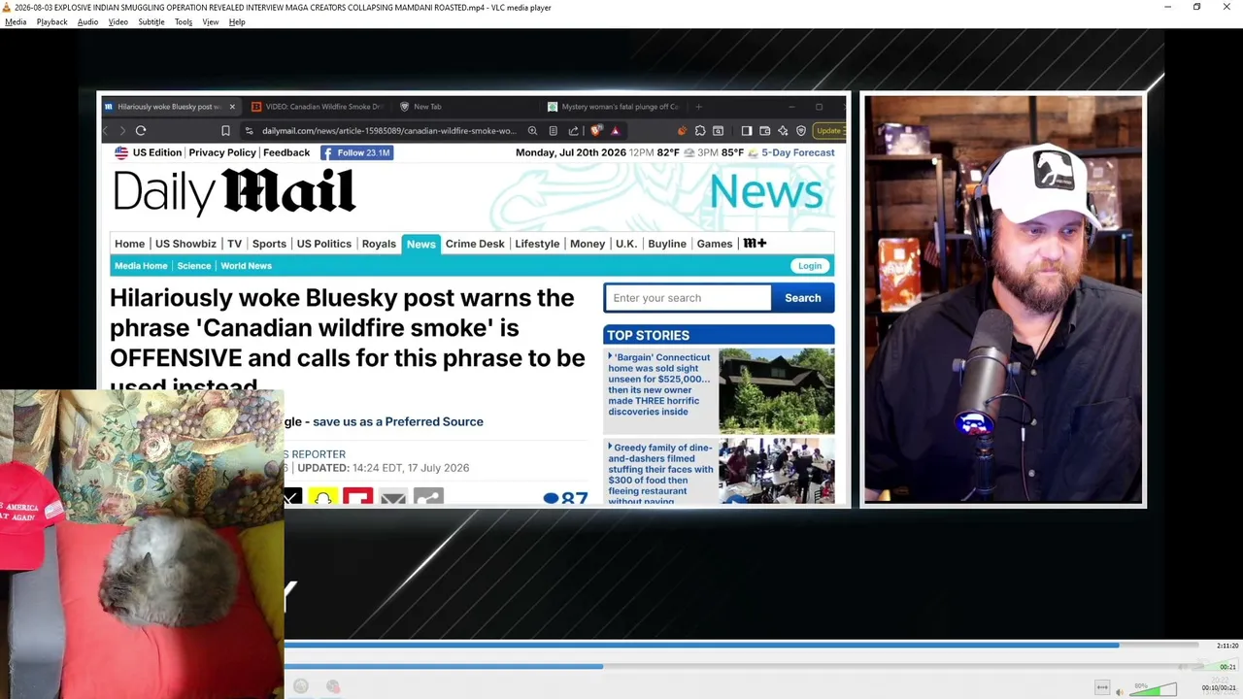The height and width of the screenshot is (699, 1243).
Task: Open a new browser tab with plus button
Action: click(x=698, y=107)
